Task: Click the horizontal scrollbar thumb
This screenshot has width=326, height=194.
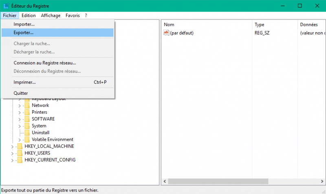Action: point(218,181)
